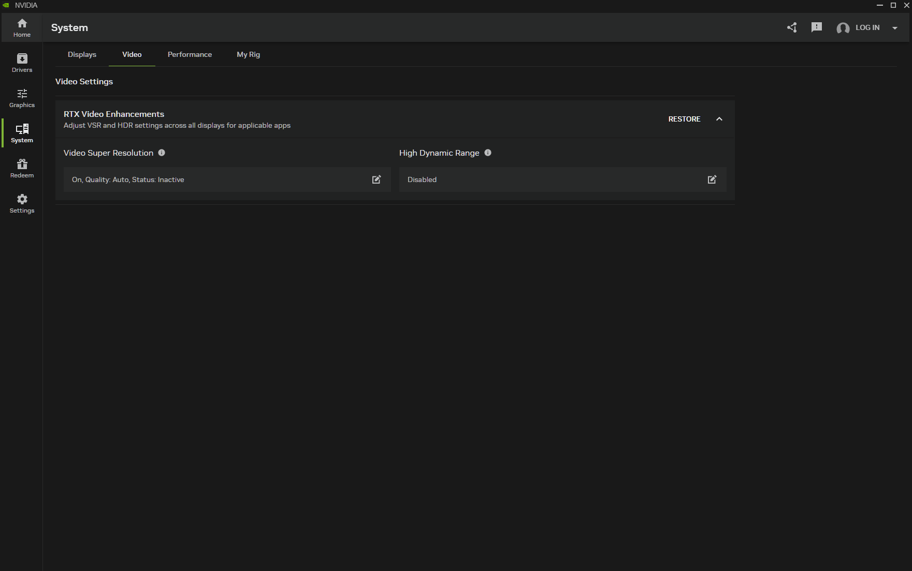Click the High Dynamic Range label
Screen dimensions: 912x571
[x=439, y=153]
